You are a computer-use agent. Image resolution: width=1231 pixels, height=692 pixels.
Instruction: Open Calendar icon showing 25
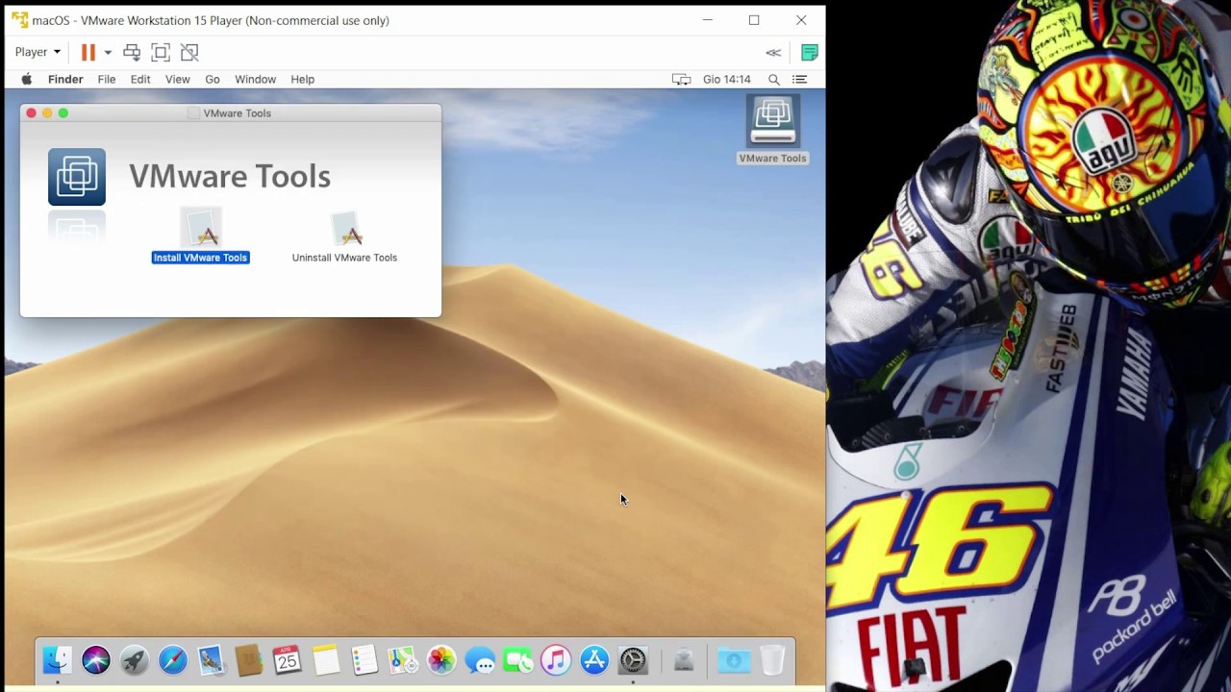(x=288, y=660)
